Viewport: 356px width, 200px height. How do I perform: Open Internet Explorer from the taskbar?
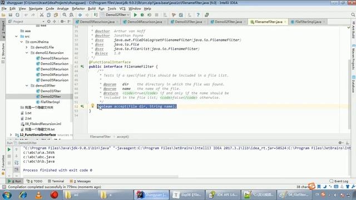(x=23, y=195)
